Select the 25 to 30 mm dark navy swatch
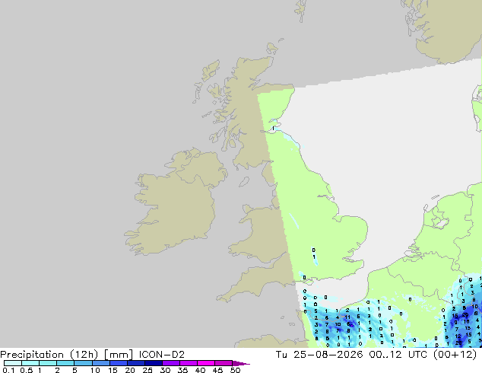 (x=154, y=363)
